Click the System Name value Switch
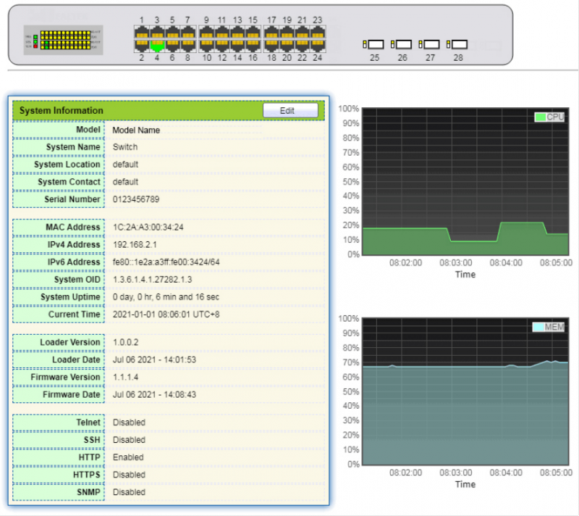579x516 pixels. pos(125,146)
